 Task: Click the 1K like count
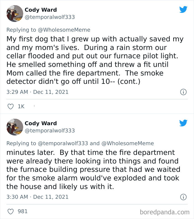click(x=21, y=106)
